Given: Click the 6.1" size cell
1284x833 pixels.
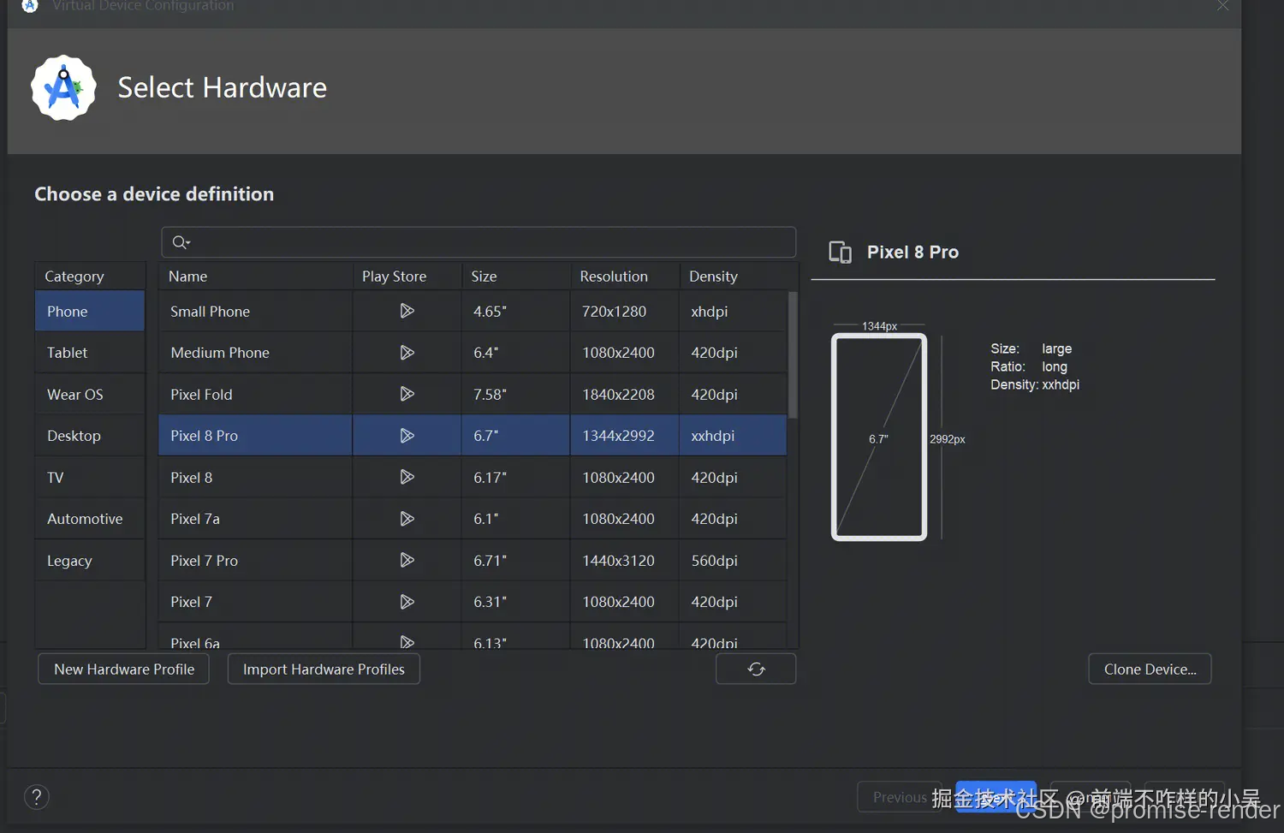Looking at the screenshot, I should tap(515, 519).
